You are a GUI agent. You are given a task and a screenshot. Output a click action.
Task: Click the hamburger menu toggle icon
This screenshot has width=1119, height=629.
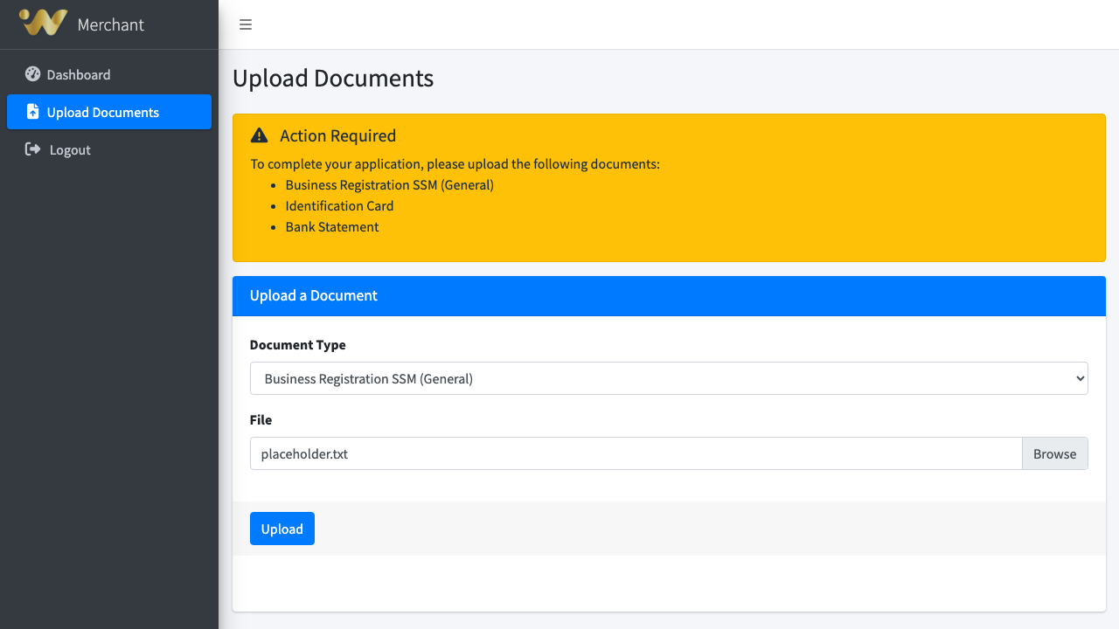[246, 24]
